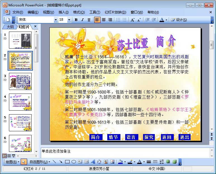Image resolution: width=216 pixels, height=174 pixels.
Task: Open the fill color dropdown arrow
Action: coord(125,162)
